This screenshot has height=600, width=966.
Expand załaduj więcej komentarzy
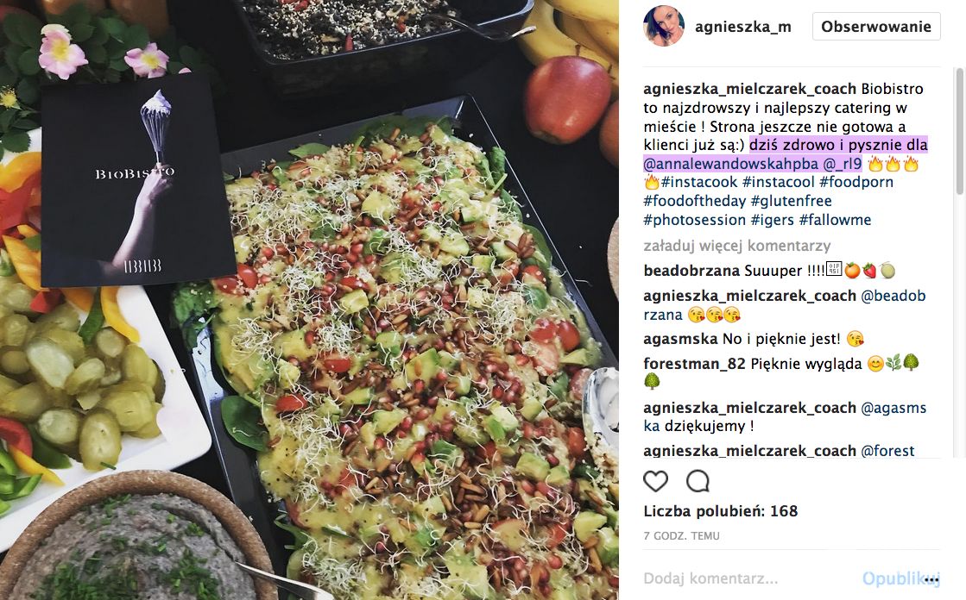[x=737, y=246]
